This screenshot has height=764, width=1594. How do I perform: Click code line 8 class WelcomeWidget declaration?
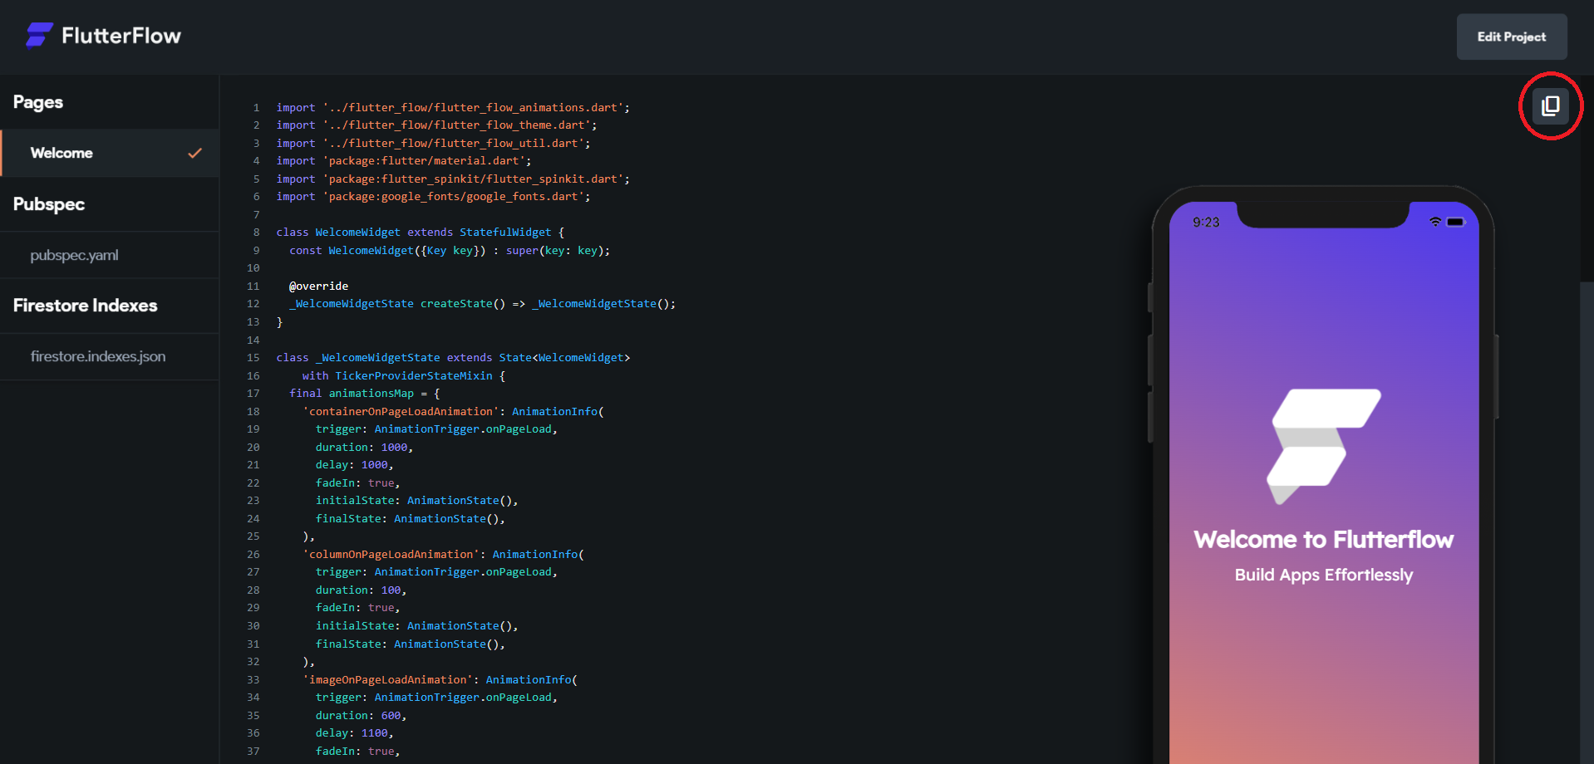(420, 233)
